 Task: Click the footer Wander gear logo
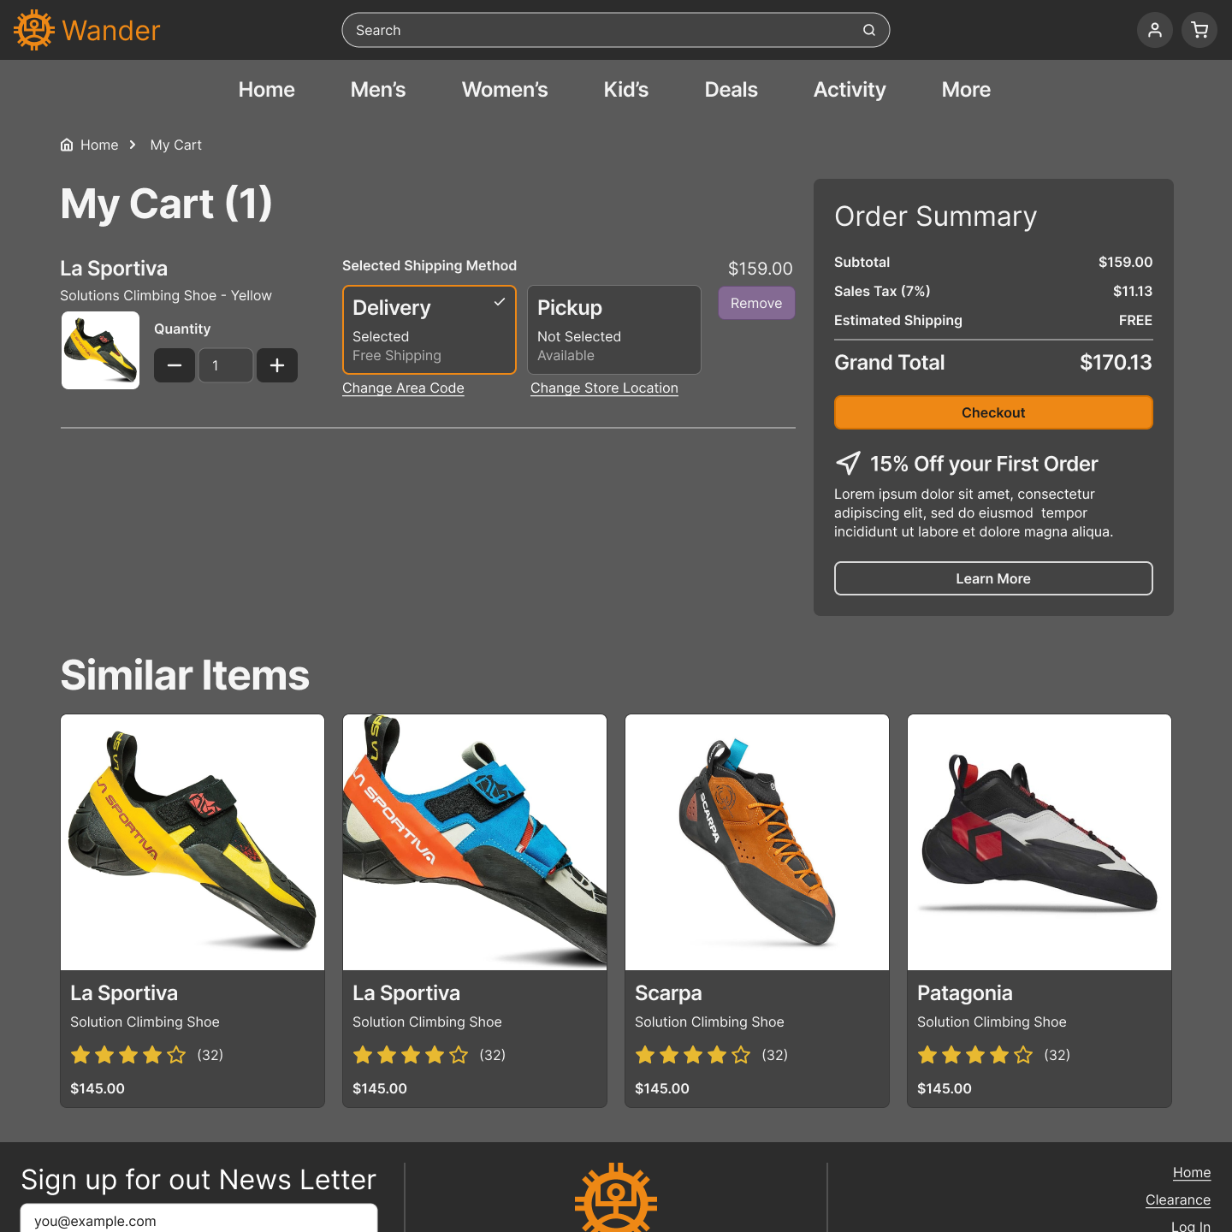click(616, 1198)
